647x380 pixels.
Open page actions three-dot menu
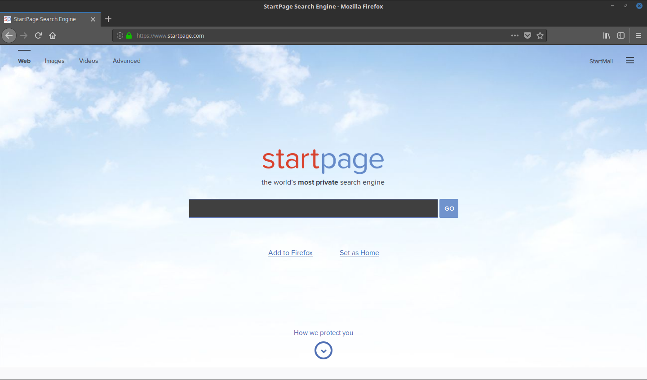515,35
